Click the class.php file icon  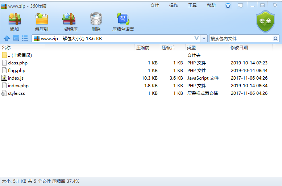point(4,63)
